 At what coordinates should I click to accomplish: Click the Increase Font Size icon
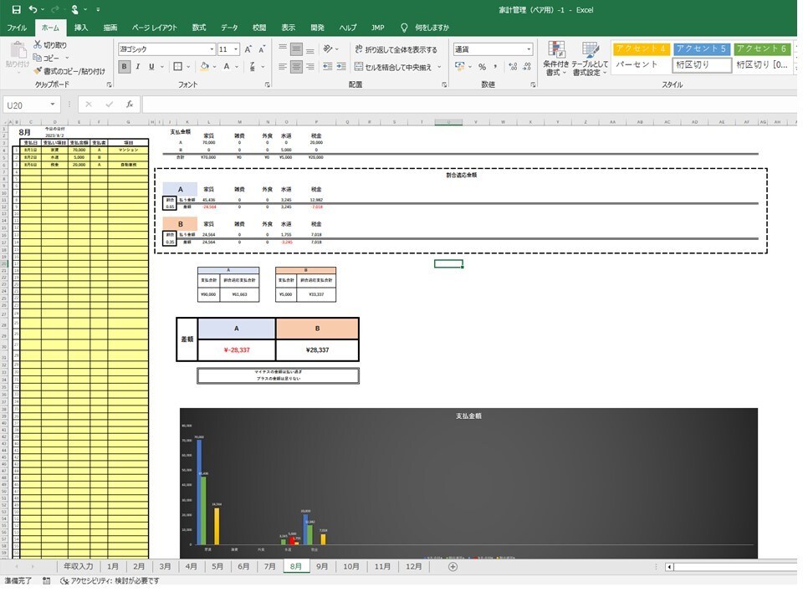(x=249, y=49)
